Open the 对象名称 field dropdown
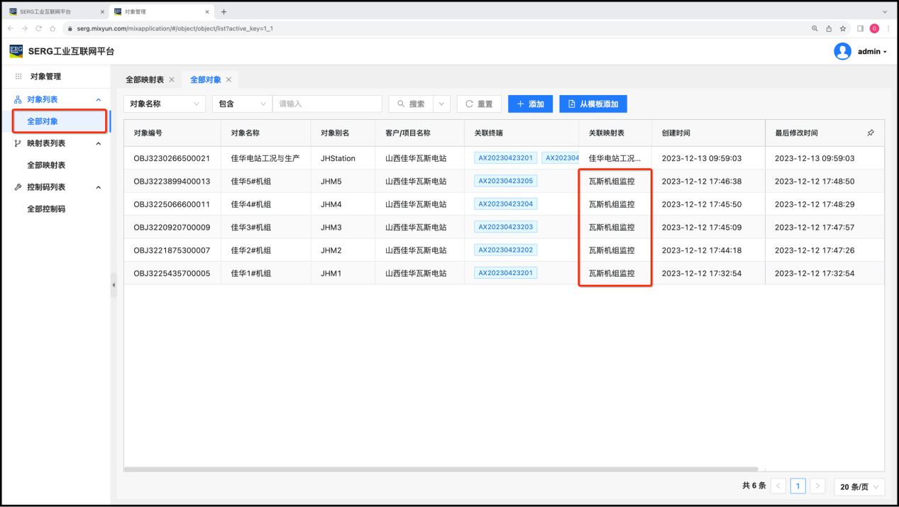Viewport: 899px width, 507px height. coord(165,104)
